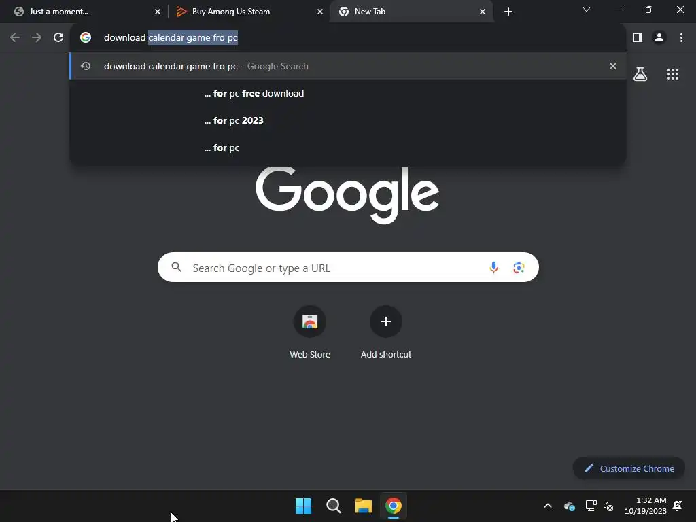Choose the plain '... for pc' suggestion

348,147
